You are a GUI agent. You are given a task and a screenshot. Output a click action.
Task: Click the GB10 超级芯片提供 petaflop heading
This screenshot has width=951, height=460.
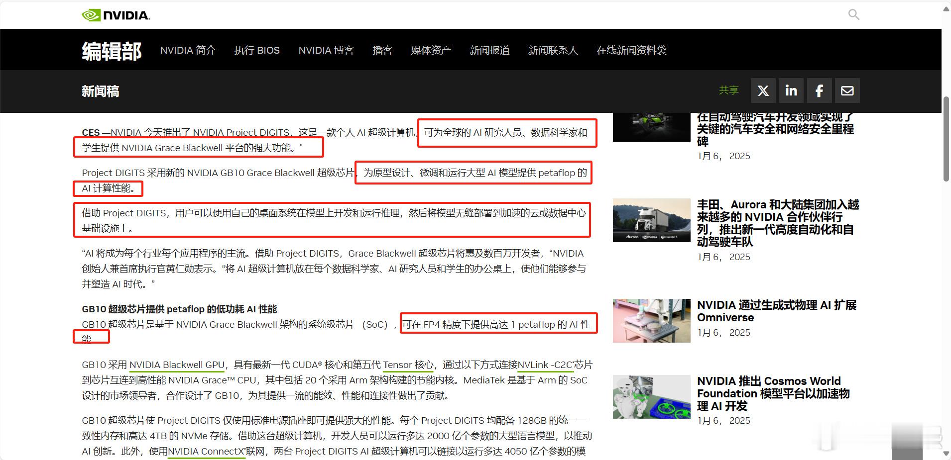pyautogui.click(x=179, y=309)
